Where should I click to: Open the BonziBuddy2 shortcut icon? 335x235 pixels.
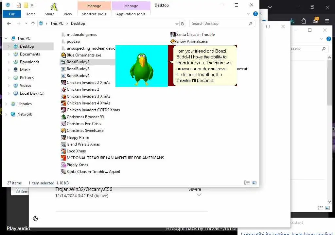[63, 62]
